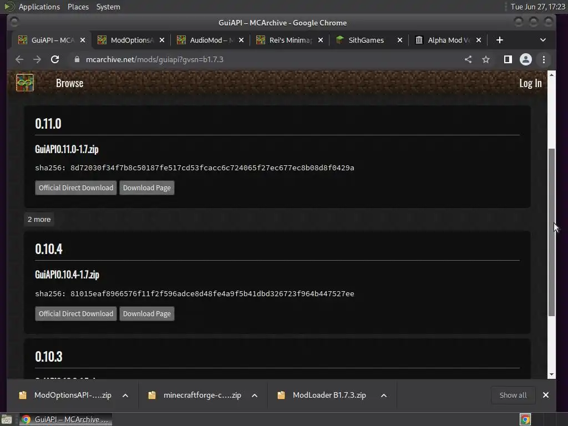
Task: Close the downloads bar
Action: 546,395
